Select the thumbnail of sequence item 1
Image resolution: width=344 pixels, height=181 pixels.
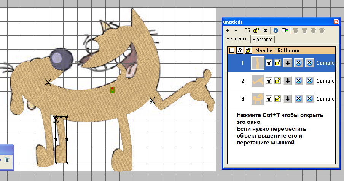[x=258, y=63]
